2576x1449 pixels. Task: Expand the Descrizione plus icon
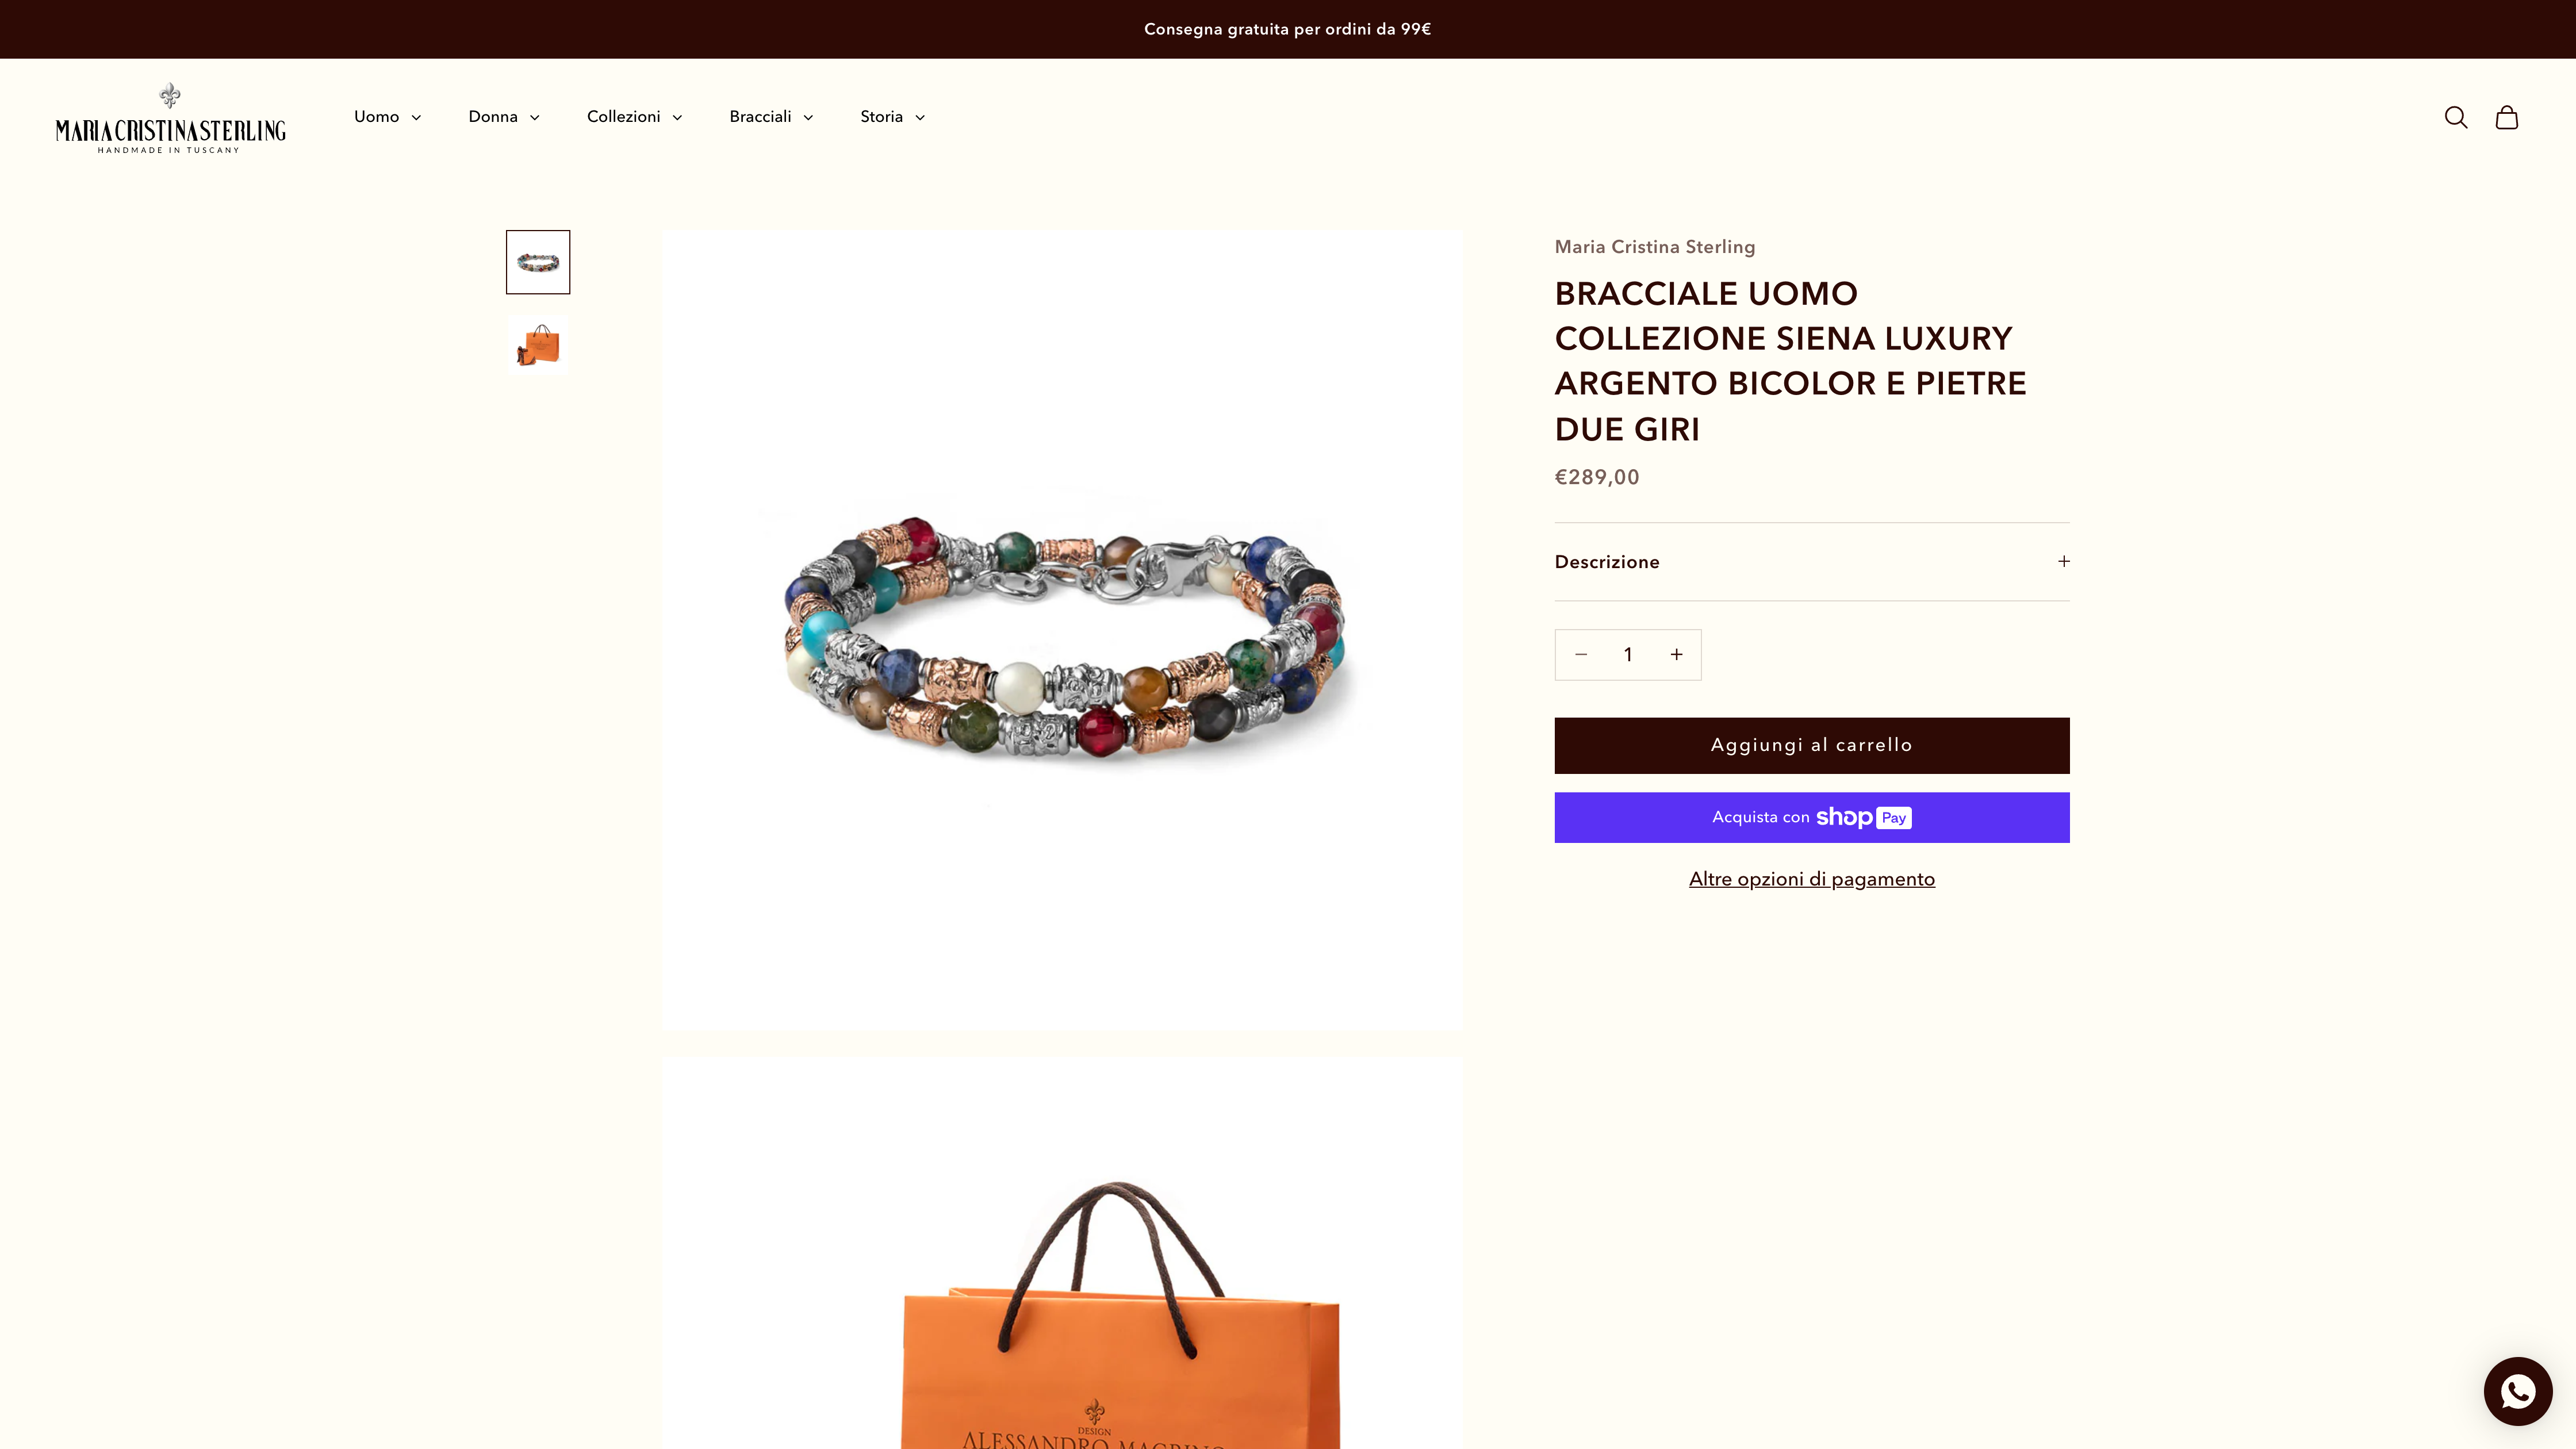pos(2063,561)
